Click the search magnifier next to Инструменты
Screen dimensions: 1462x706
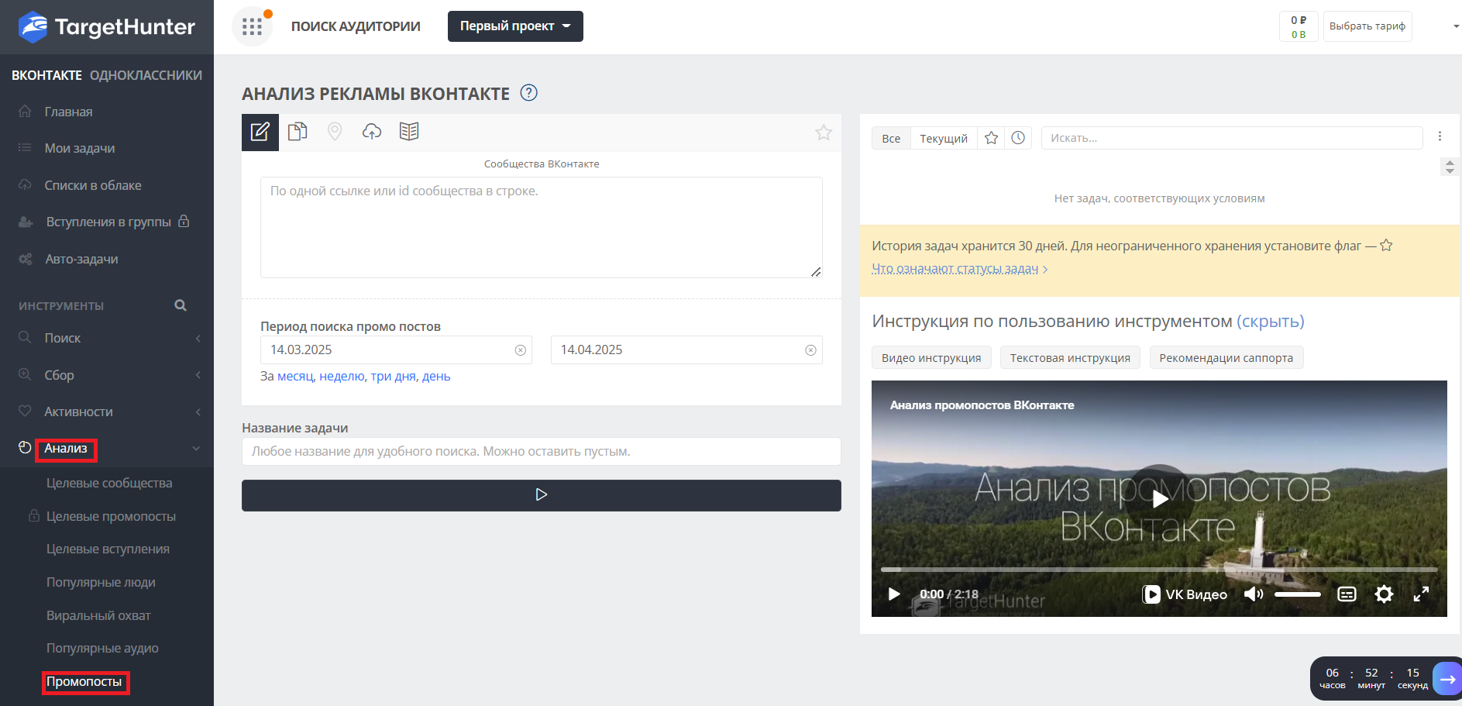point(181,305)
